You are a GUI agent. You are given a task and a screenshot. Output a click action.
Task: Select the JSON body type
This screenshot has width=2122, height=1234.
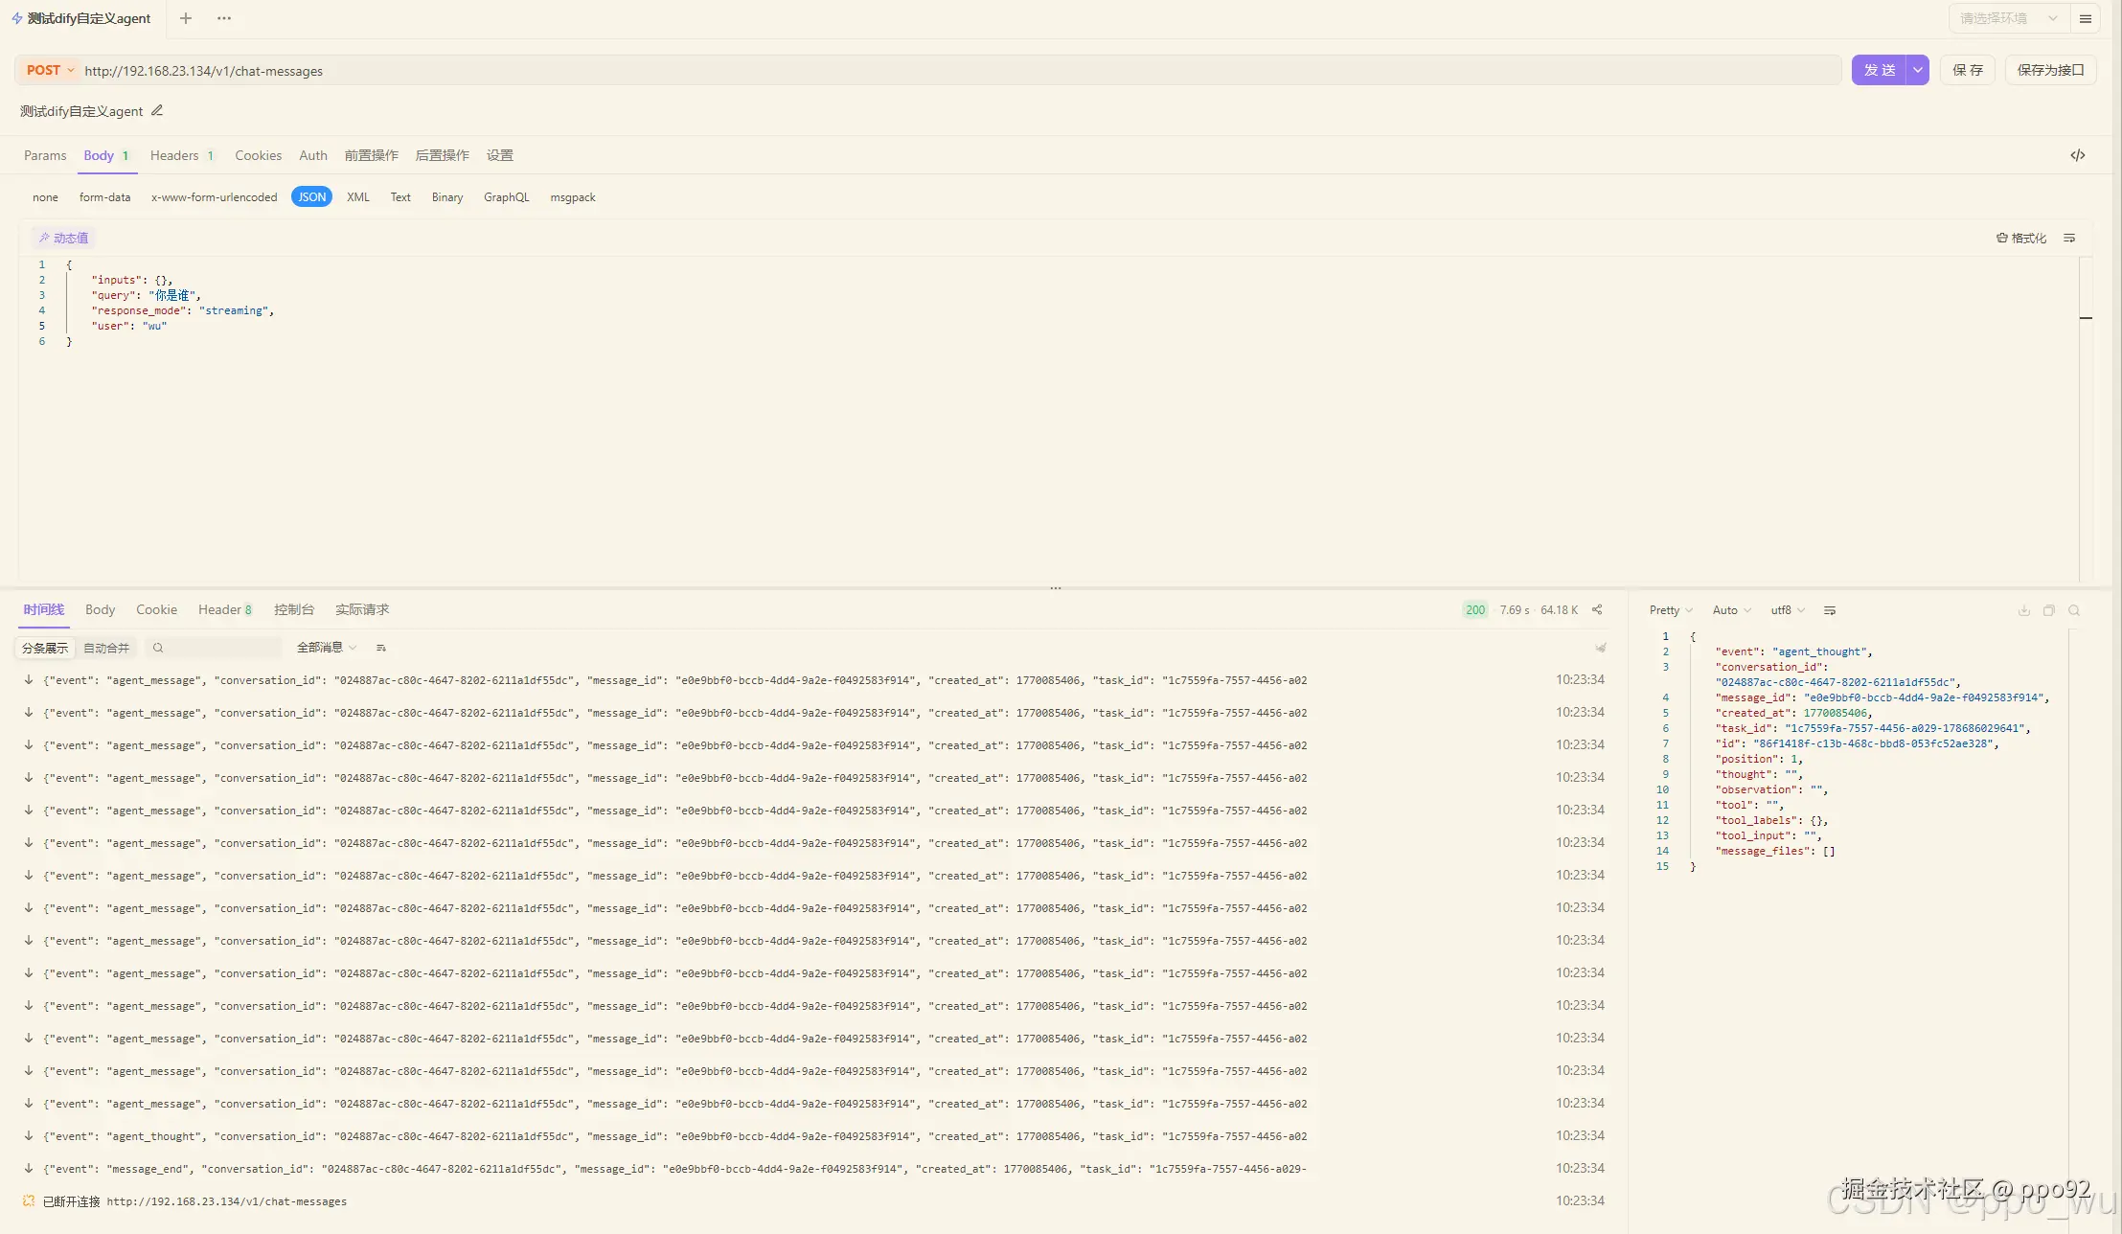coord(311,197)
